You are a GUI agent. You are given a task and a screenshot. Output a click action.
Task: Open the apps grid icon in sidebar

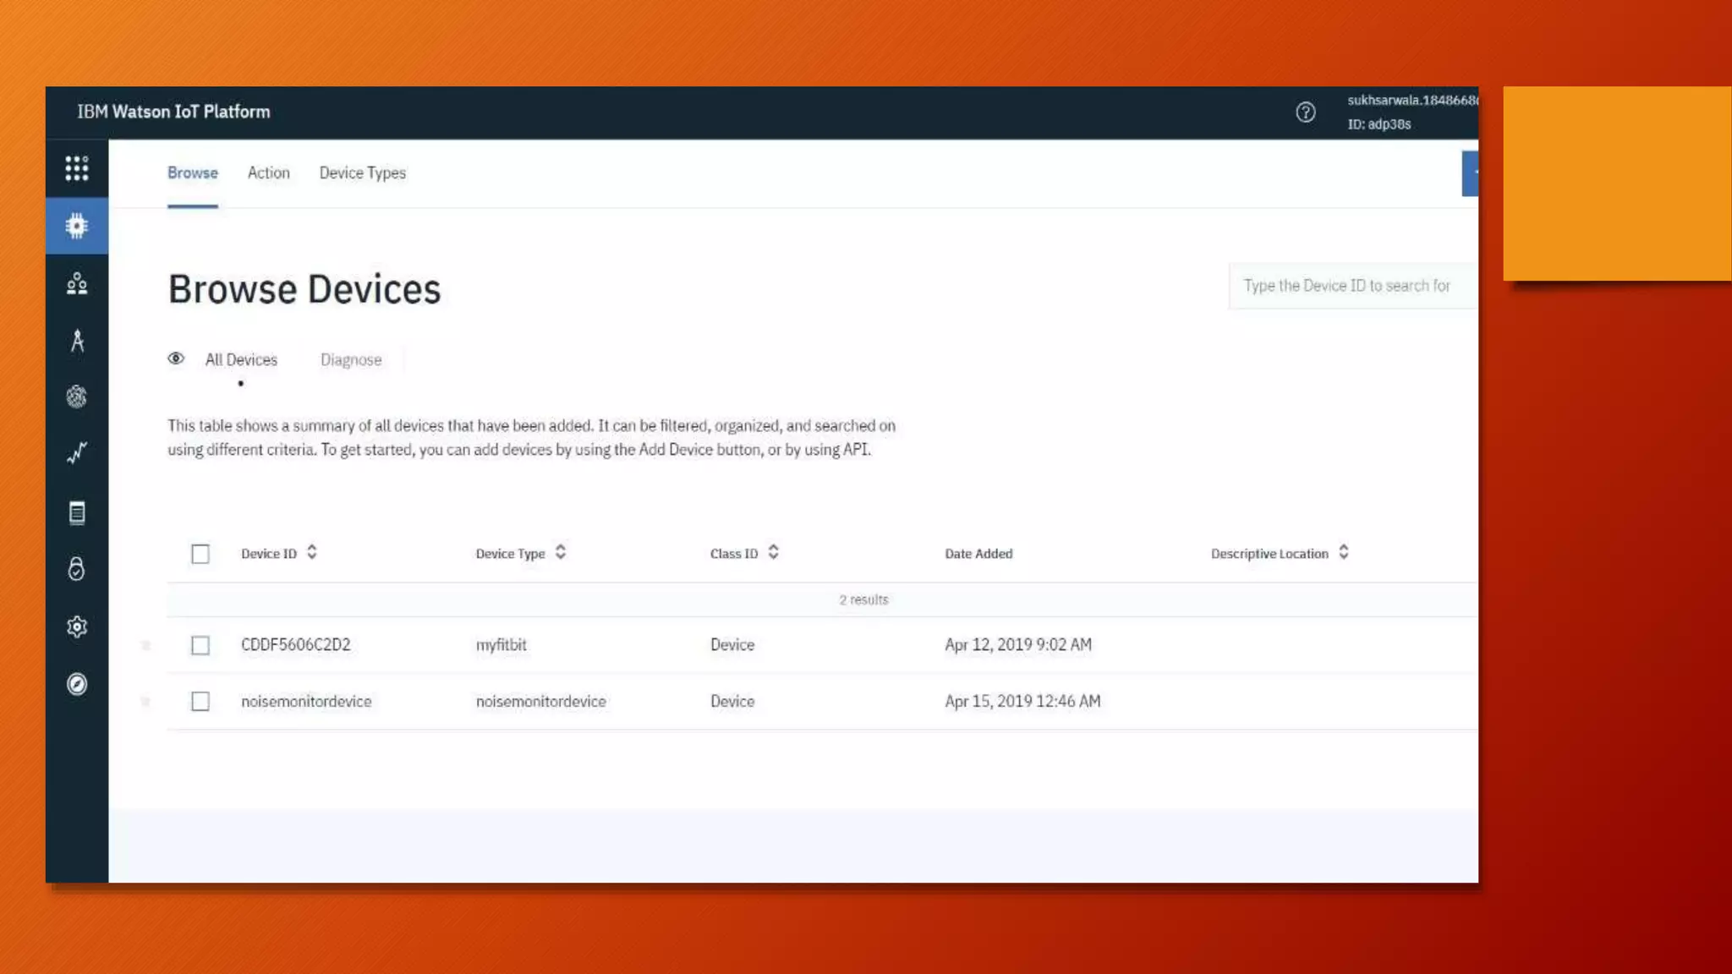[77, 168]
